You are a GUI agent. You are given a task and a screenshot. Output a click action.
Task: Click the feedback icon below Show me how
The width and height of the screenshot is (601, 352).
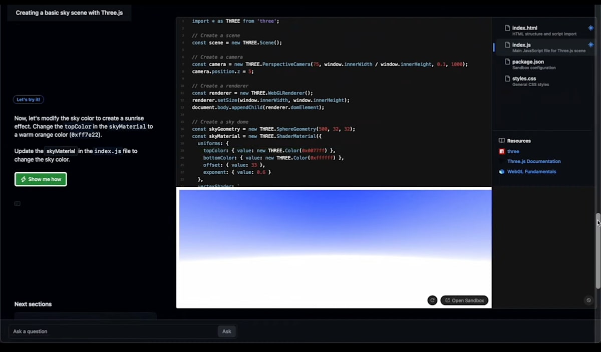[17, 204]
